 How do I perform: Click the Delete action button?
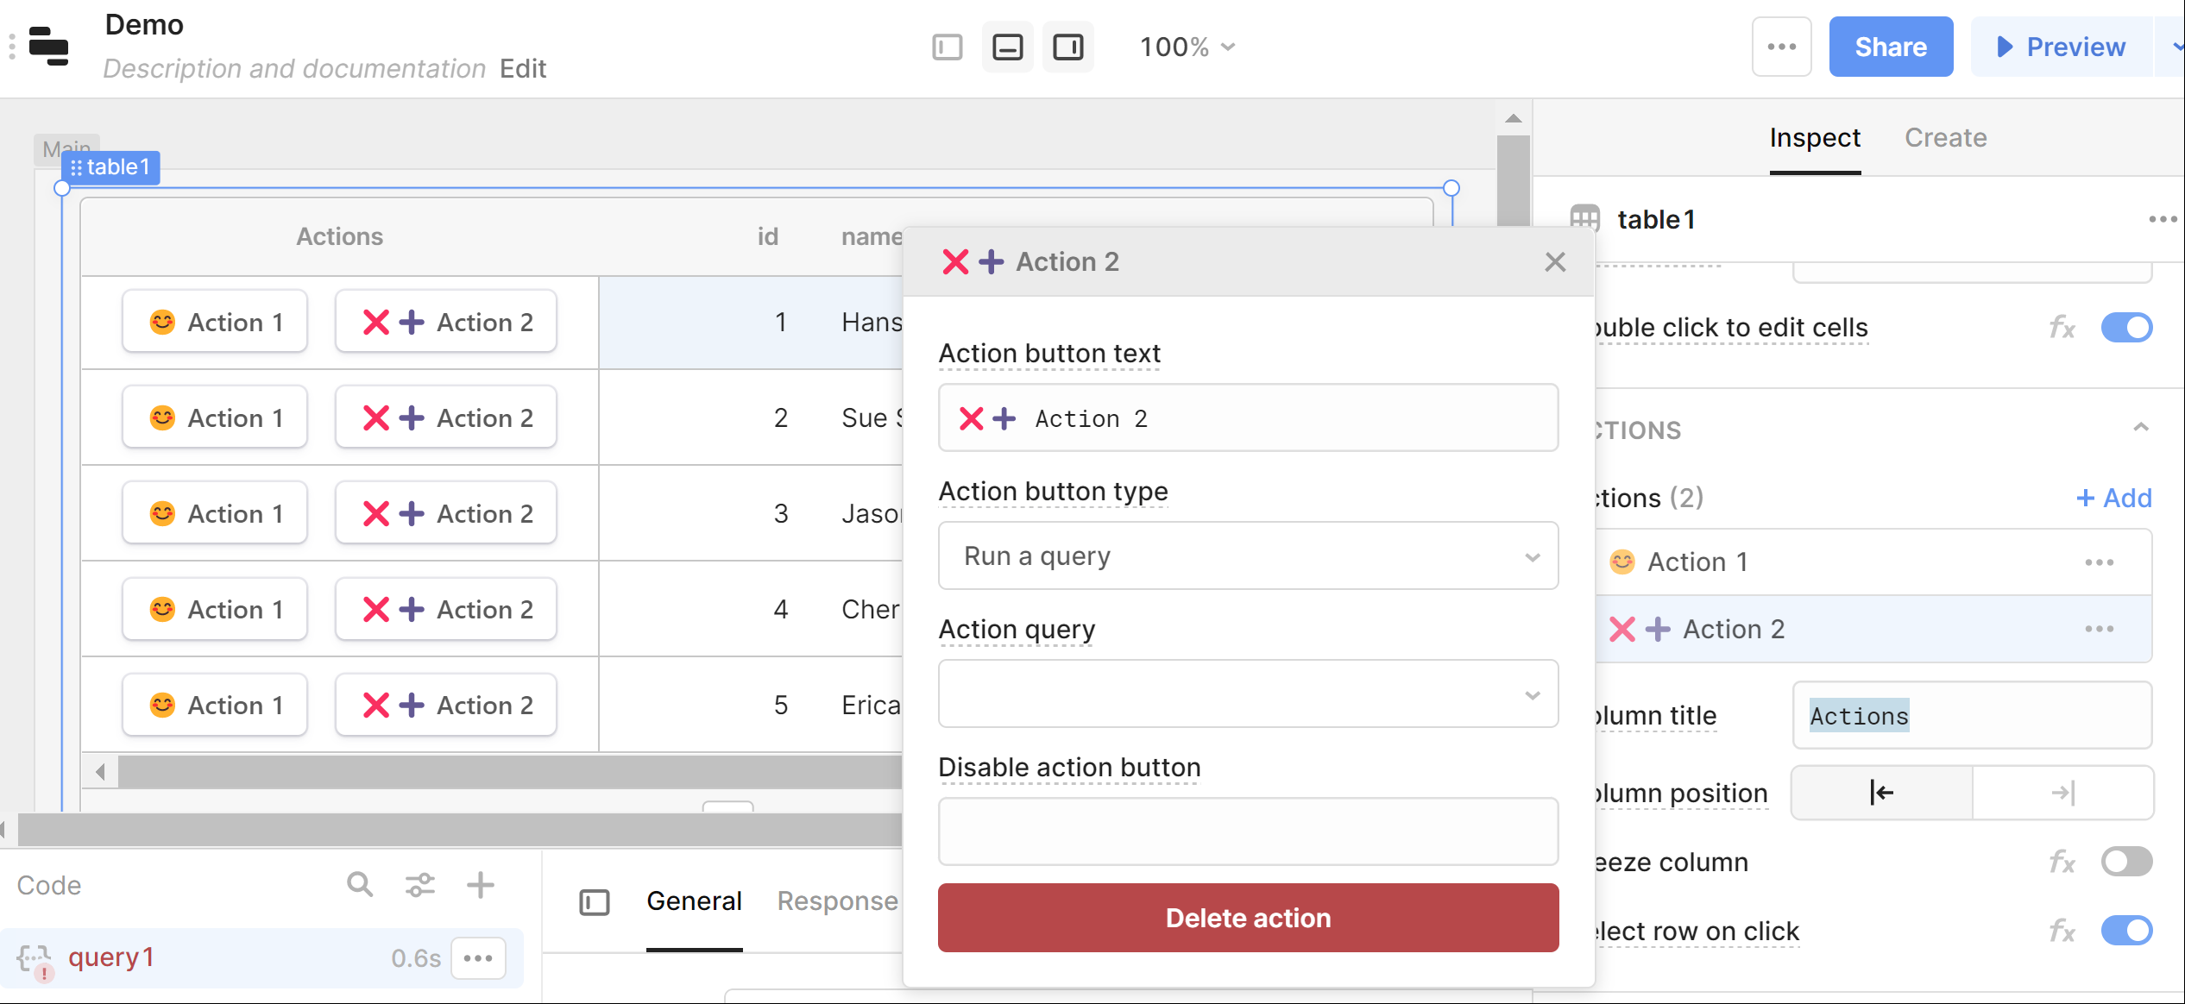pos(1248,917)
